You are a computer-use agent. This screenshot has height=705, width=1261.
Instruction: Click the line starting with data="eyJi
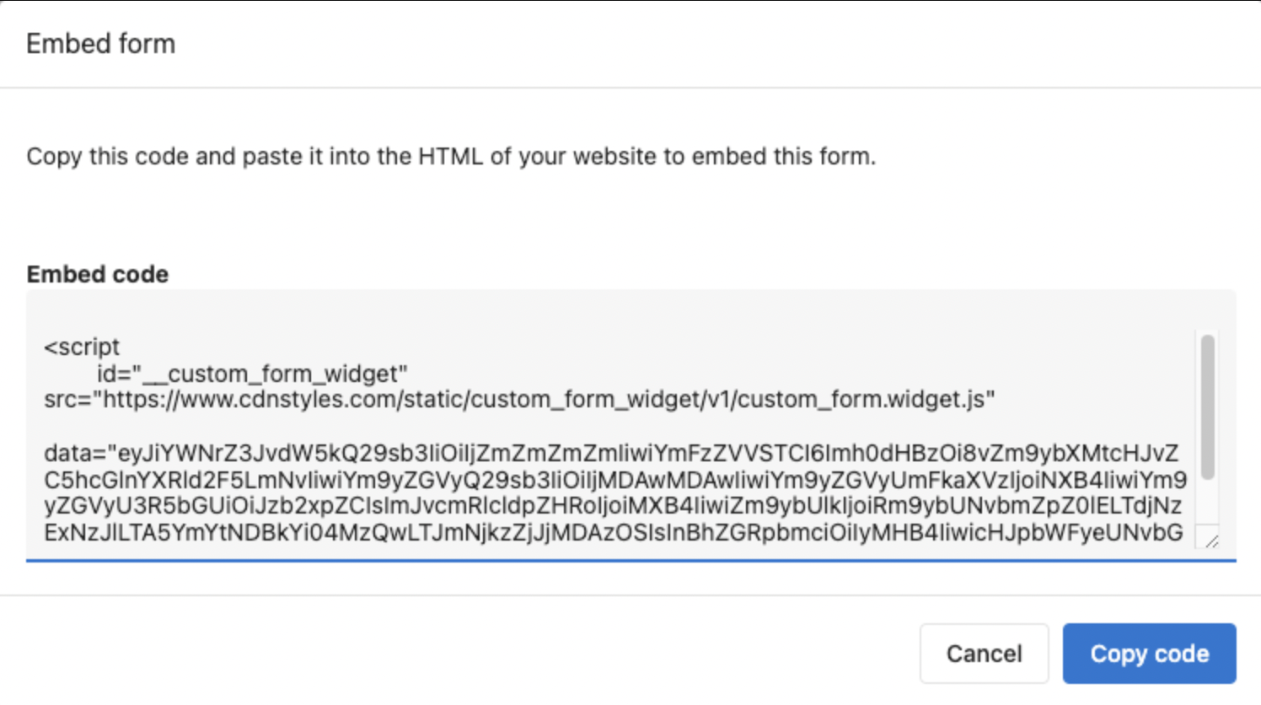click(x=611, y=453)
